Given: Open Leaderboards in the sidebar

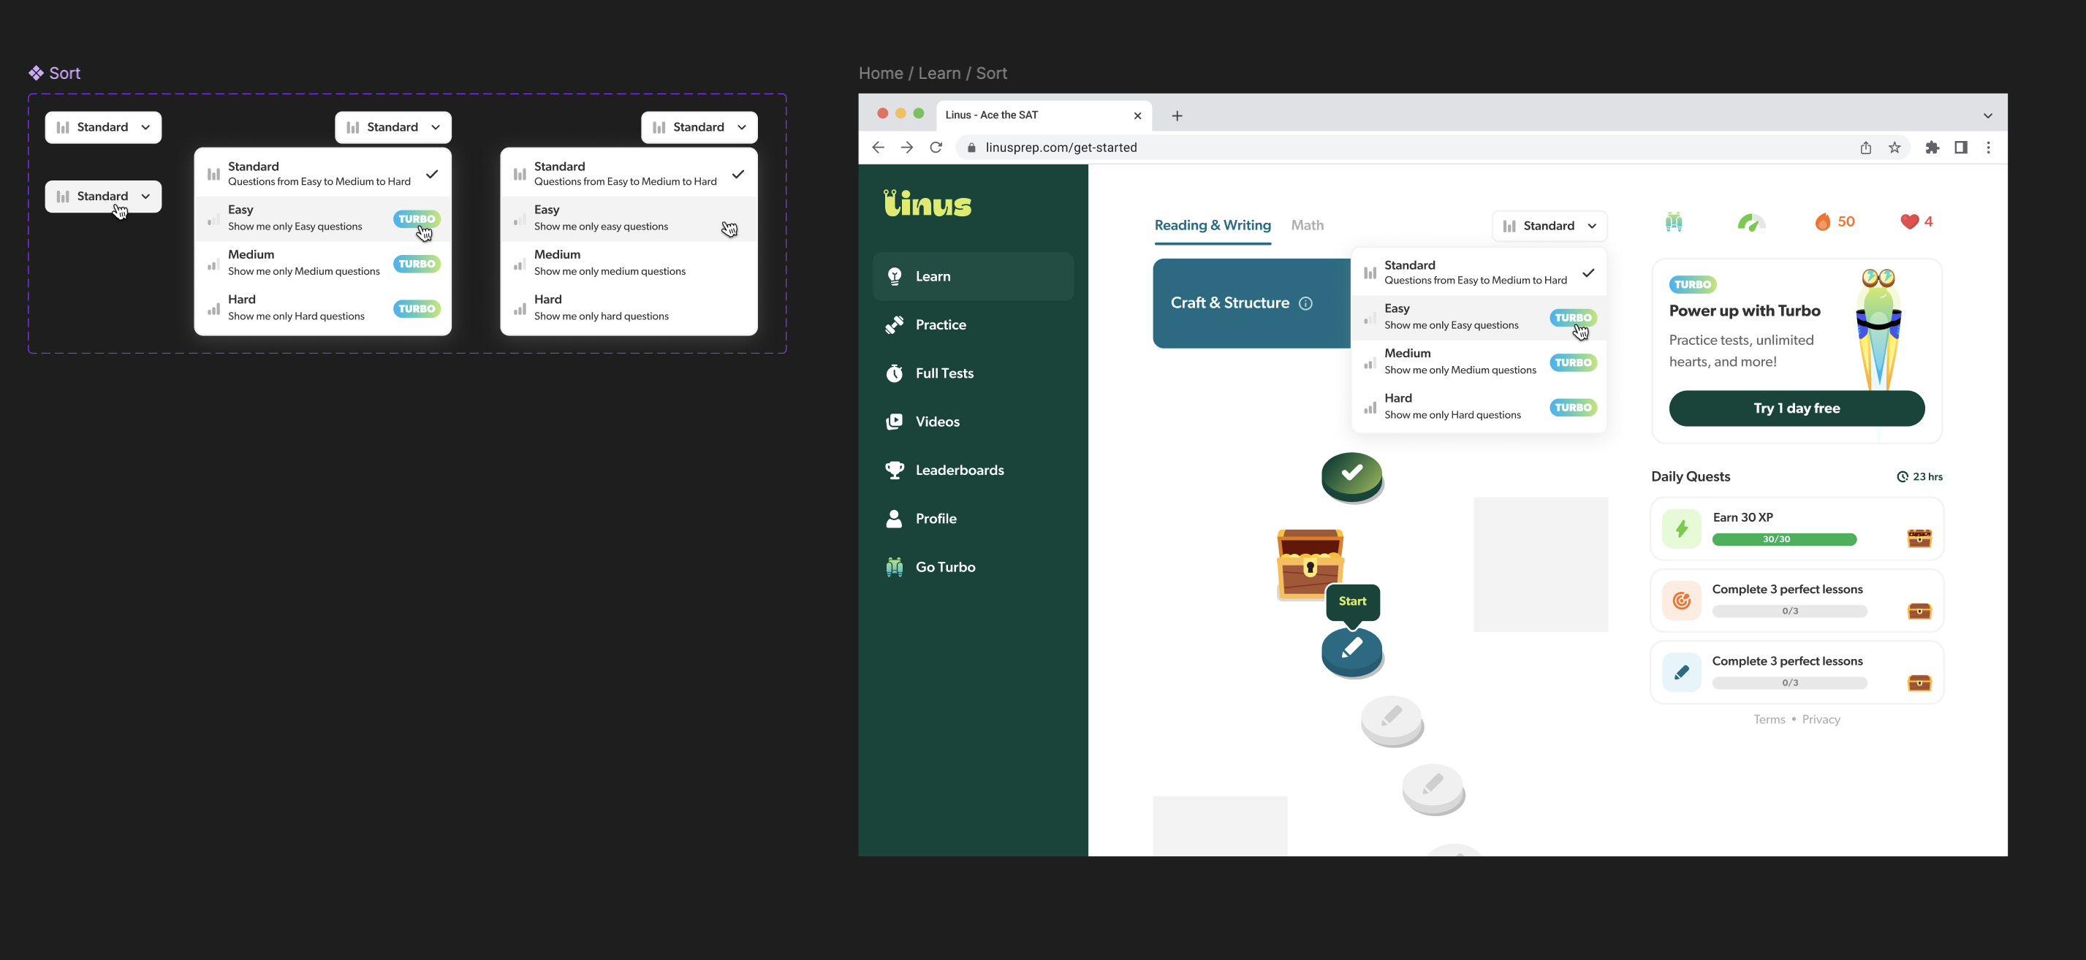Looking at the screenshot, I should [x=959, y=471].
